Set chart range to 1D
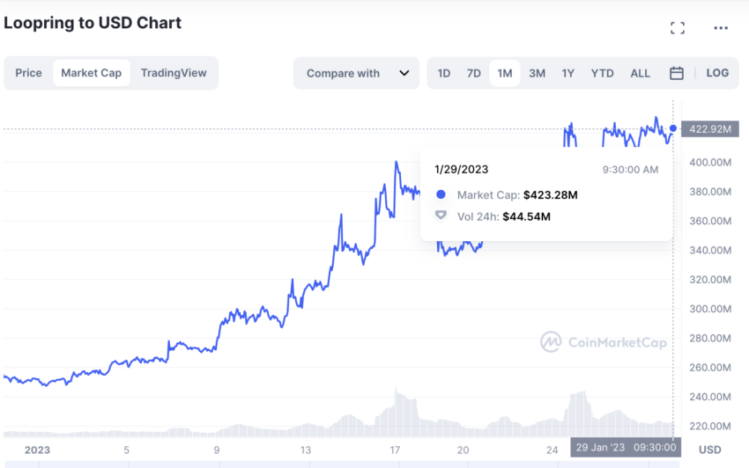 [x=444, y=73]
